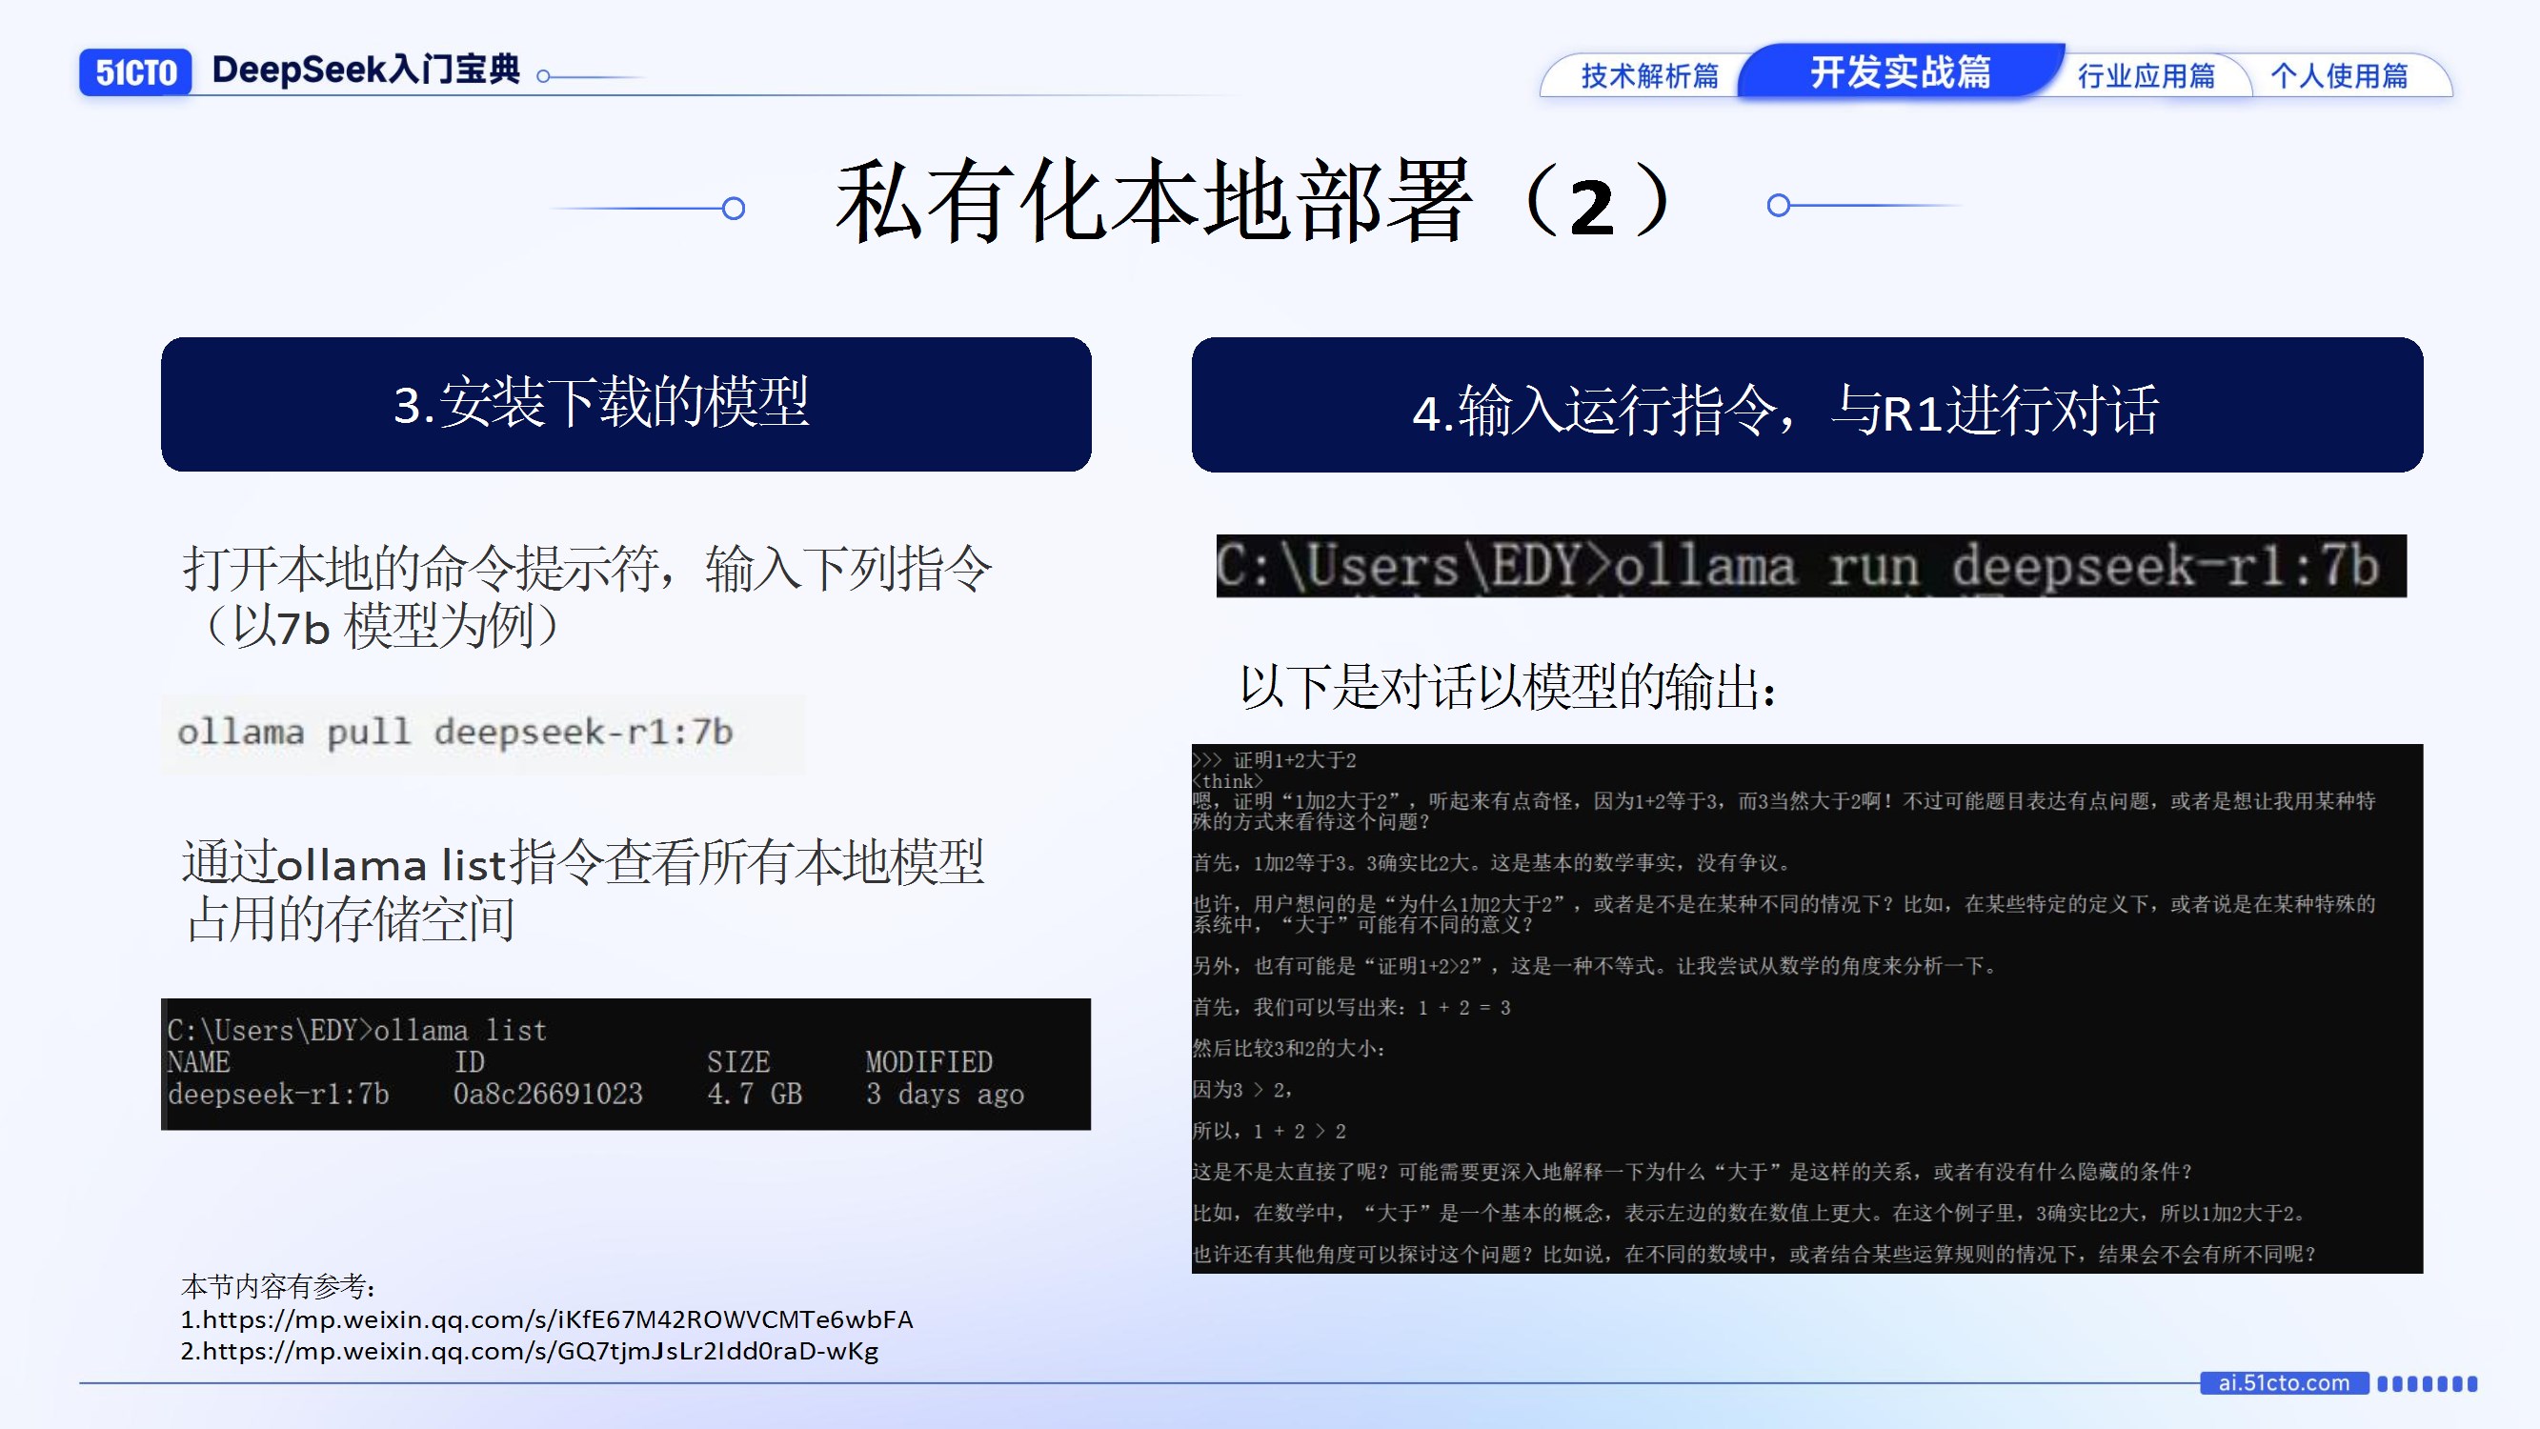Go to 个人使用篇 tab
This screenshot has height=1429, width=2540.
pyautogui.click(x=2339, y=76)
